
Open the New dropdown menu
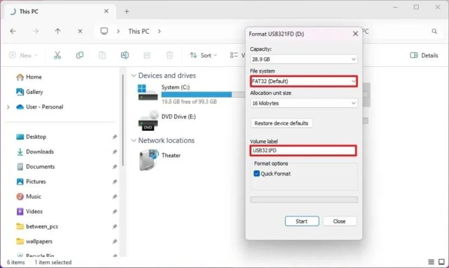(23, 55)
